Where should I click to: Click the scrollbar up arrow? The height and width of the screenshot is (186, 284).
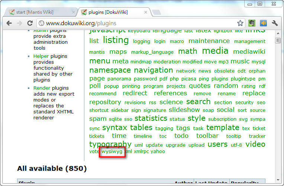[x=278, y=33]
